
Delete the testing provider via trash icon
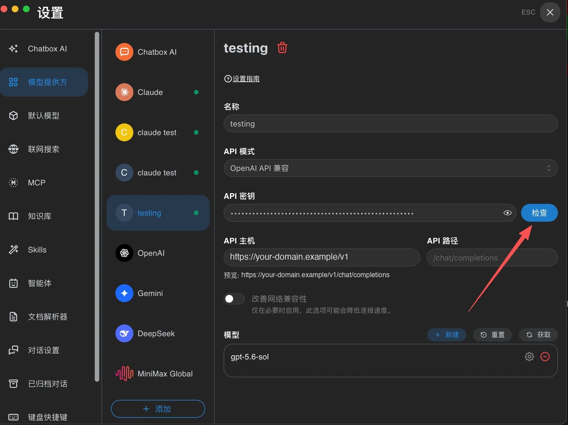pos(282,48)
